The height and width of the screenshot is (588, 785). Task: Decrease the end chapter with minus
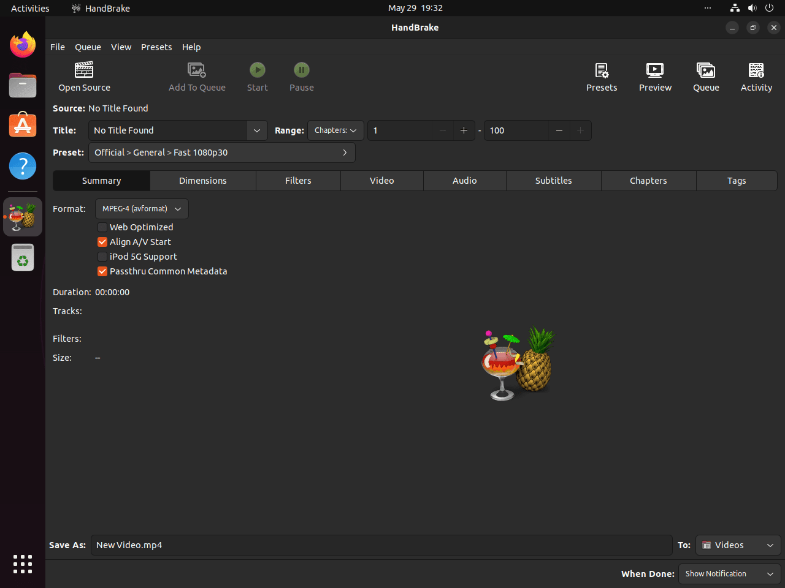pos(559,130)
